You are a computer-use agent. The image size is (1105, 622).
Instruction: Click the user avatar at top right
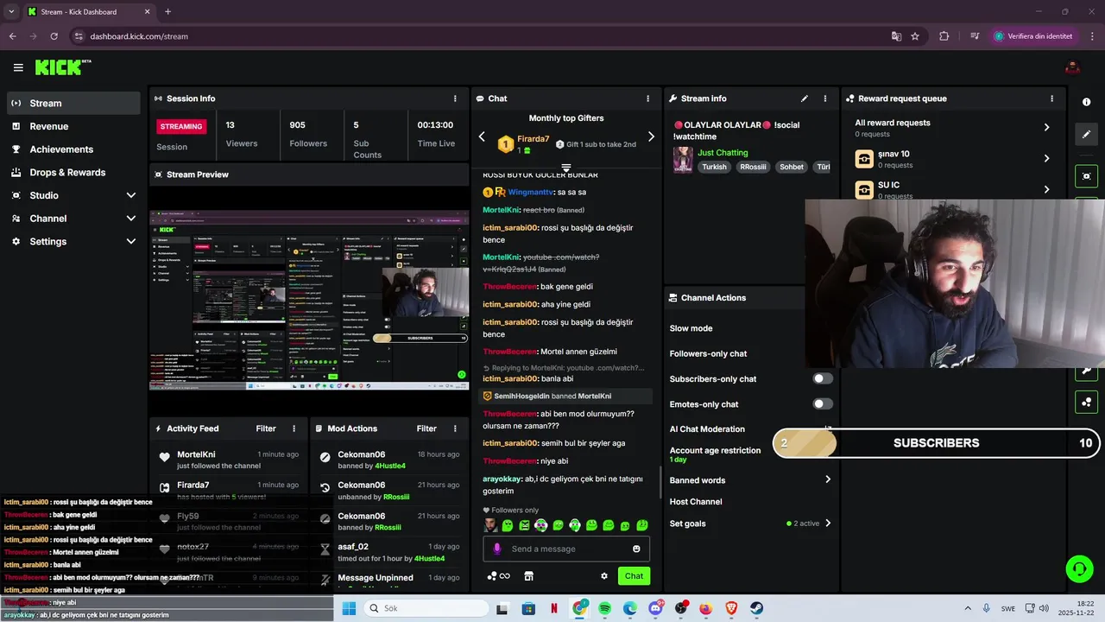[x=1072, y=67]
